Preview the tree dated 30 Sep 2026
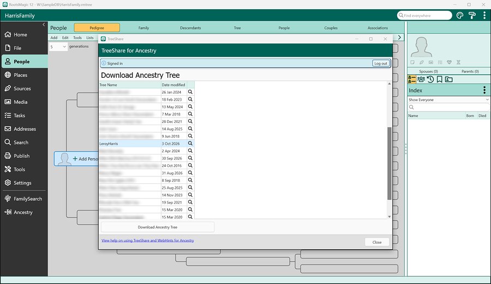Viewport: 491px width, 284px height. [x=190, y=158]
